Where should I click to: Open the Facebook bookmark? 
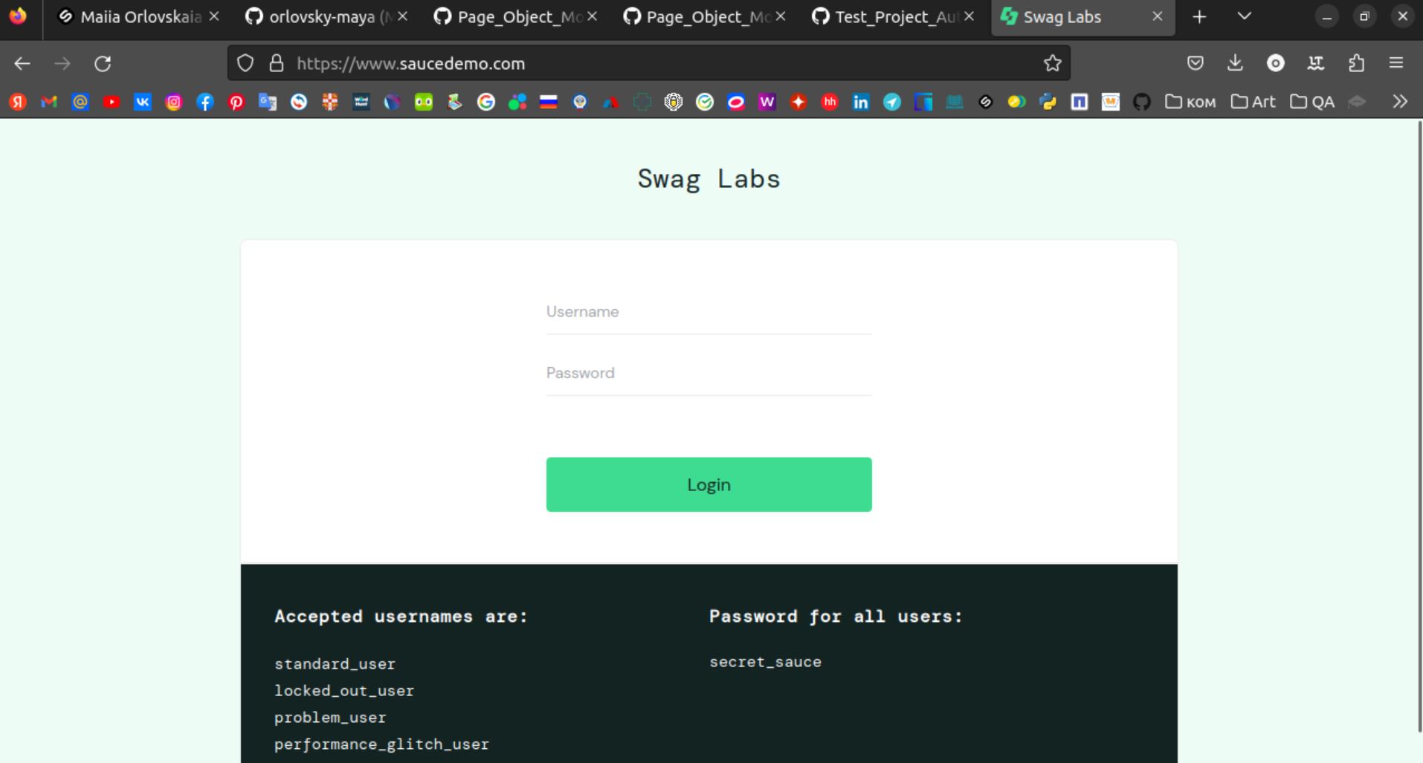205,102
